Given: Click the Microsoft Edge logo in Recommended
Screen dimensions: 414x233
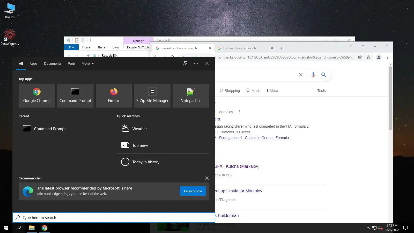Looking at the screenshot, I should (28, 191).
